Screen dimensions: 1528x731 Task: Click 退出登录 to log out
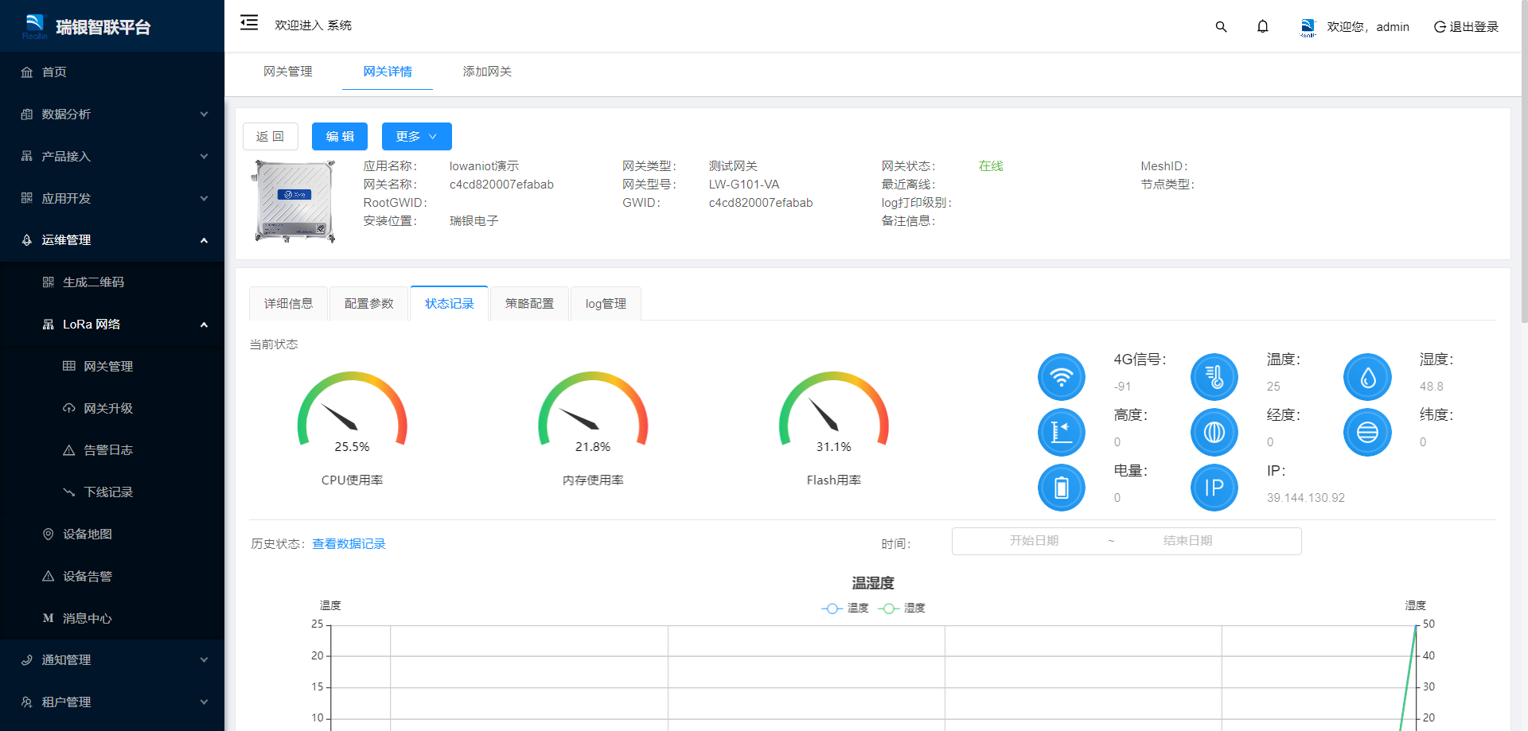coord(1466,27)
